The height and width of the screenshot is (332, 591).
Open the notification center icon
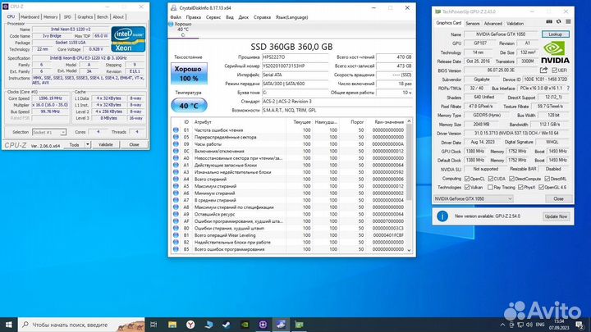580,325
